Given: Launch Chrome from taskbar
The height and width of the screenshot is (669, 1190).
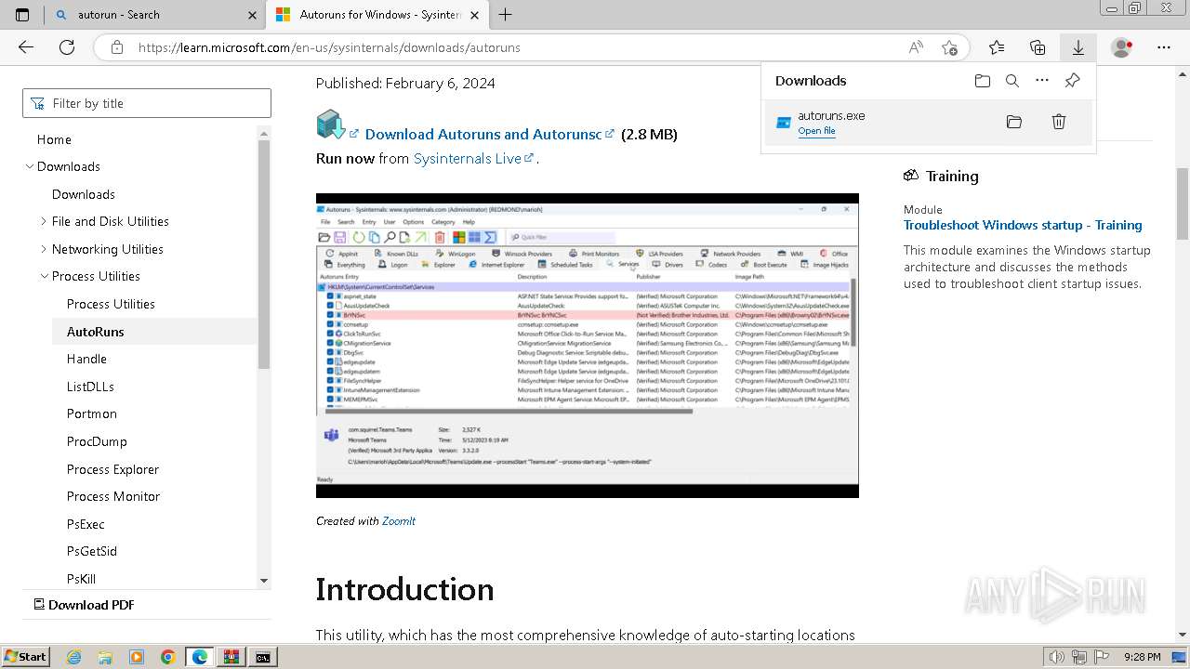Looking at the screenshot, I should (x=167, y=657).
